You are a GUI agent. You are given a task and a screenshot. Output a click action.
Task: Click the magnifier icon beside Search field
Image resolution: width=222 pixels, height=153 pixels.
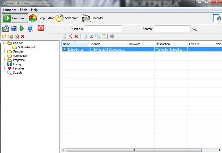(x=195, y=29)
